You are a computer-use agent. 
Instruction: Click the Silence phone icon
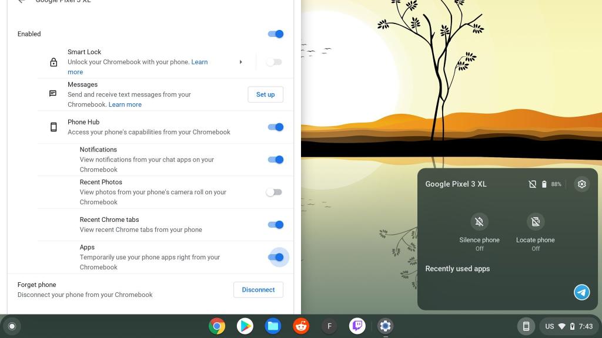[479, 221]
